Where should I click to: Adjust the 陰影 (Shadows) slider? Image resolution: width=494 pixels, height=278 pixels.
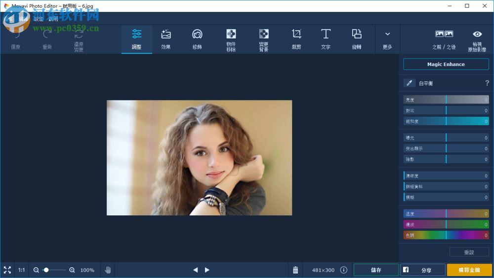446,159
